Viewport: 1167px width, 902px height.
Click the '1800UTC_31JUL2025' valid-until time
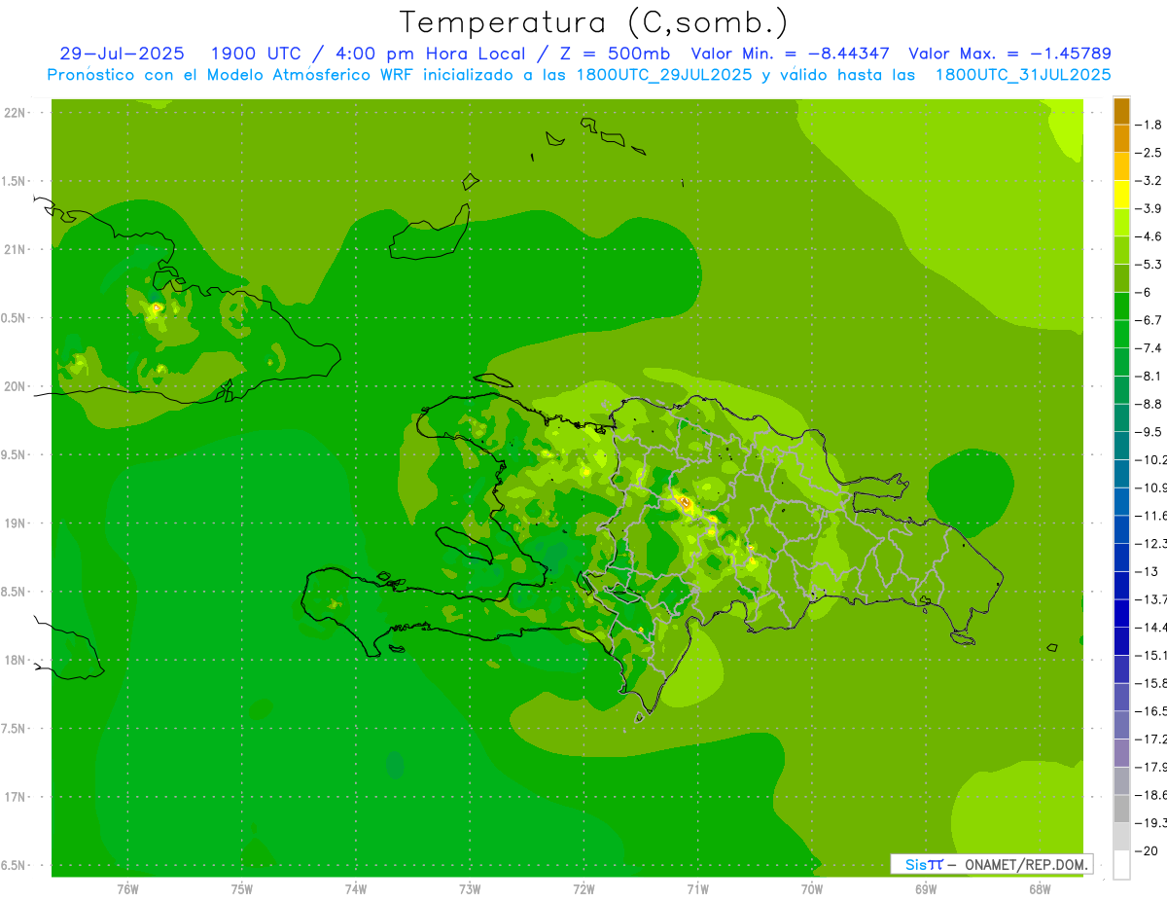tap(1023, 74)
